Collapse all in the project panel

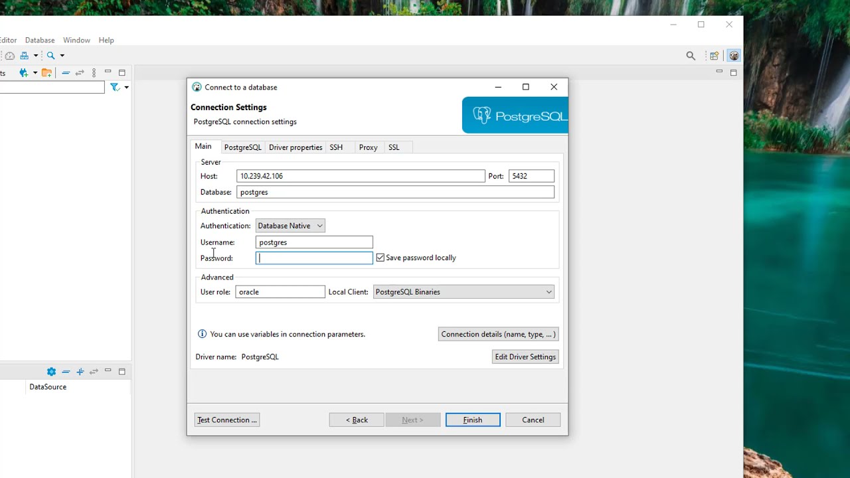66,372
